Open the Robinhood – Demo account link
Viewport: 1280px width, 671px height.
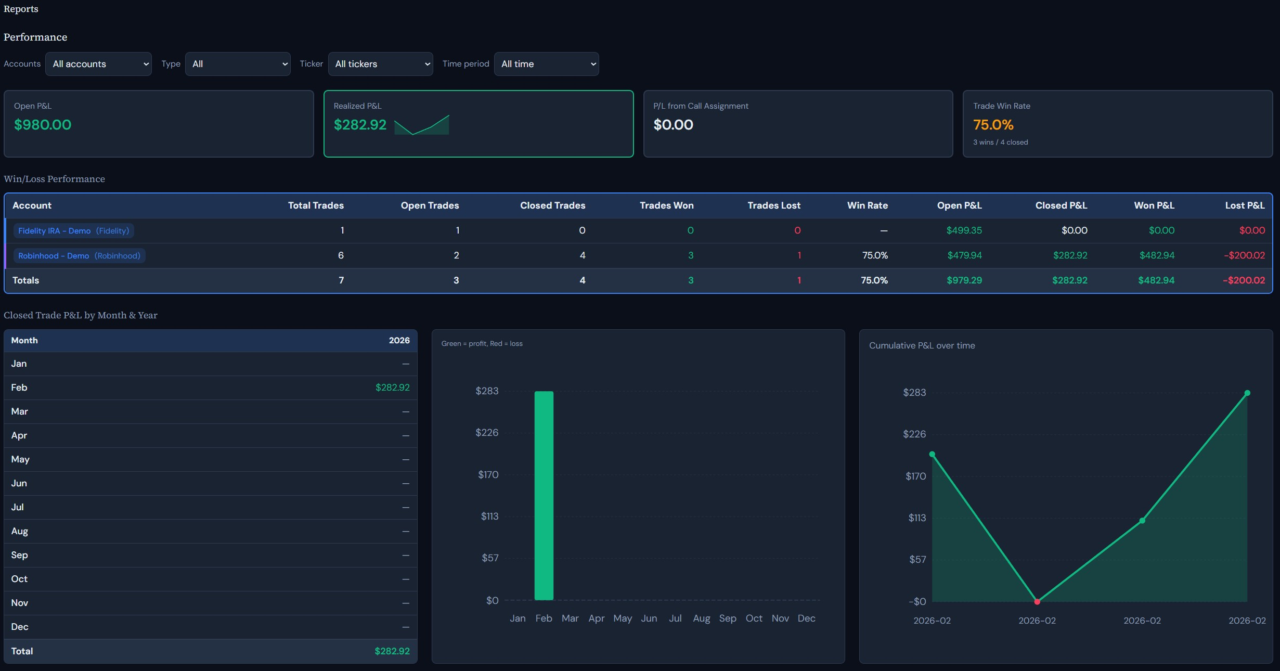[x=79, y=255]
